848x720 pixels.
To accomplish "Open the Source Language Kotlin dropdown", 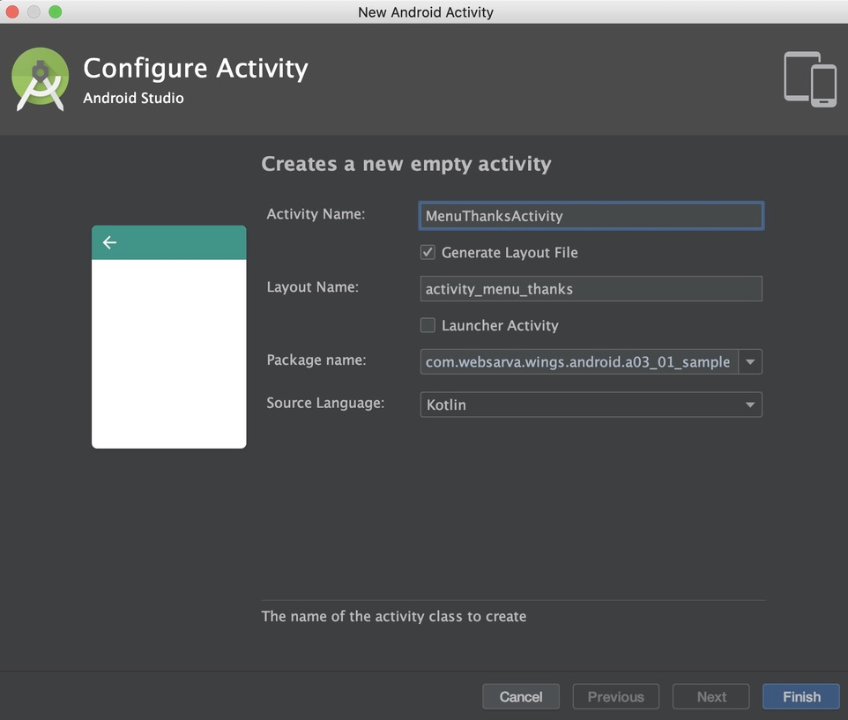I will pos(591,405).
